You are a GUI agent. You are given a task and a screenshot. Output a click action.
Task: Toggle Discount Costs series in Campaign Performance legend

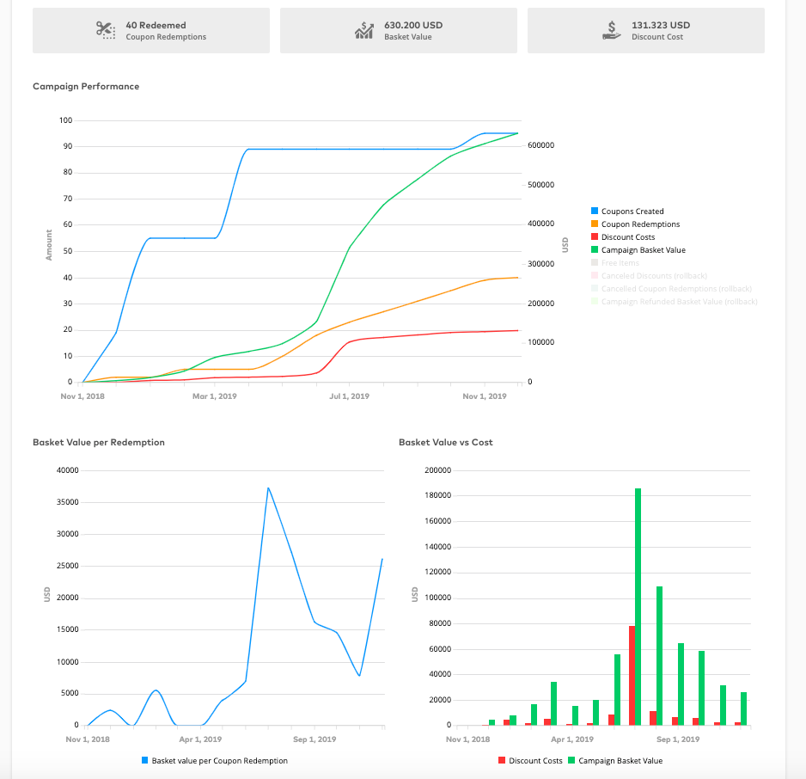pos(623,237)
